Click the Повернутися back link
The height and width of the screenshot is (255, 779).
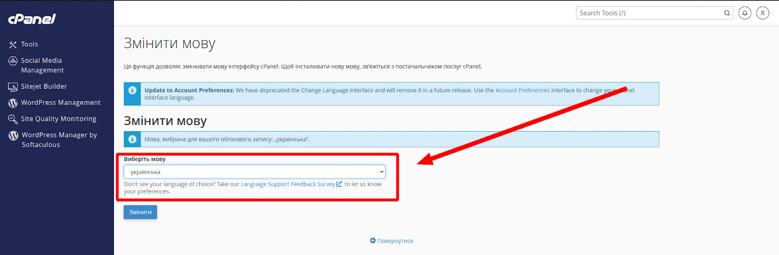pyautogui.click(x=394, y=241)
